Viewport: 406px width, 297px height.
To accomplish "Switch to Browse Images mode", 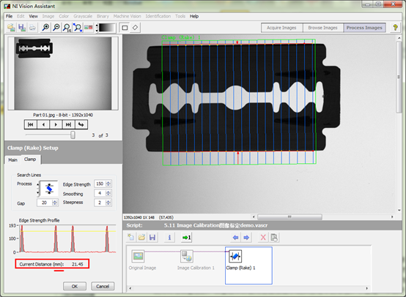I will pyautogui.click(x=323, y=28).
